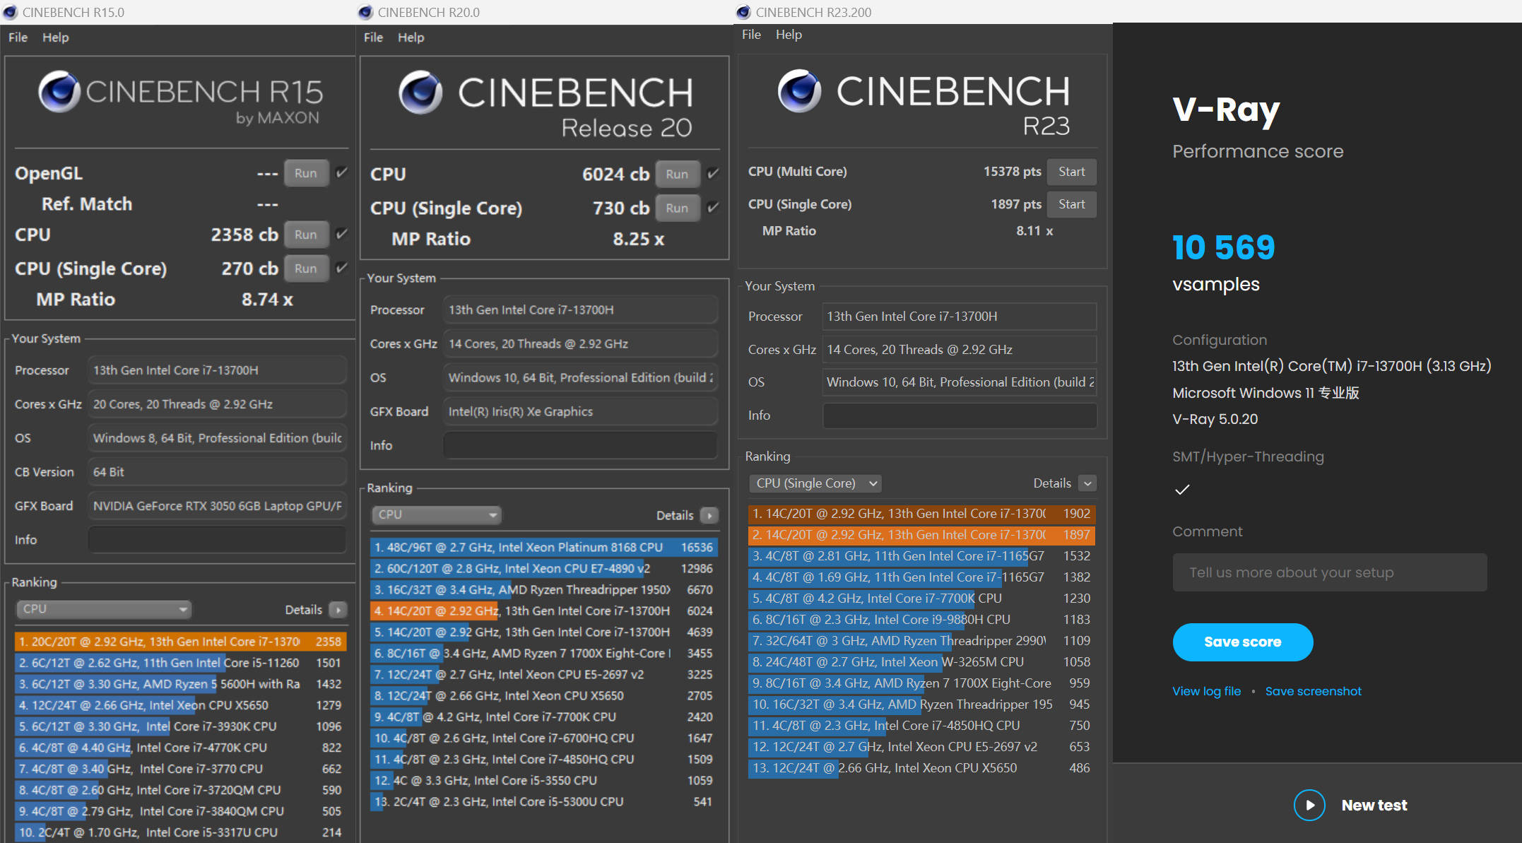
Task: Select the Core i5-5300U row in R20 ranking
Action: (544, 801)
